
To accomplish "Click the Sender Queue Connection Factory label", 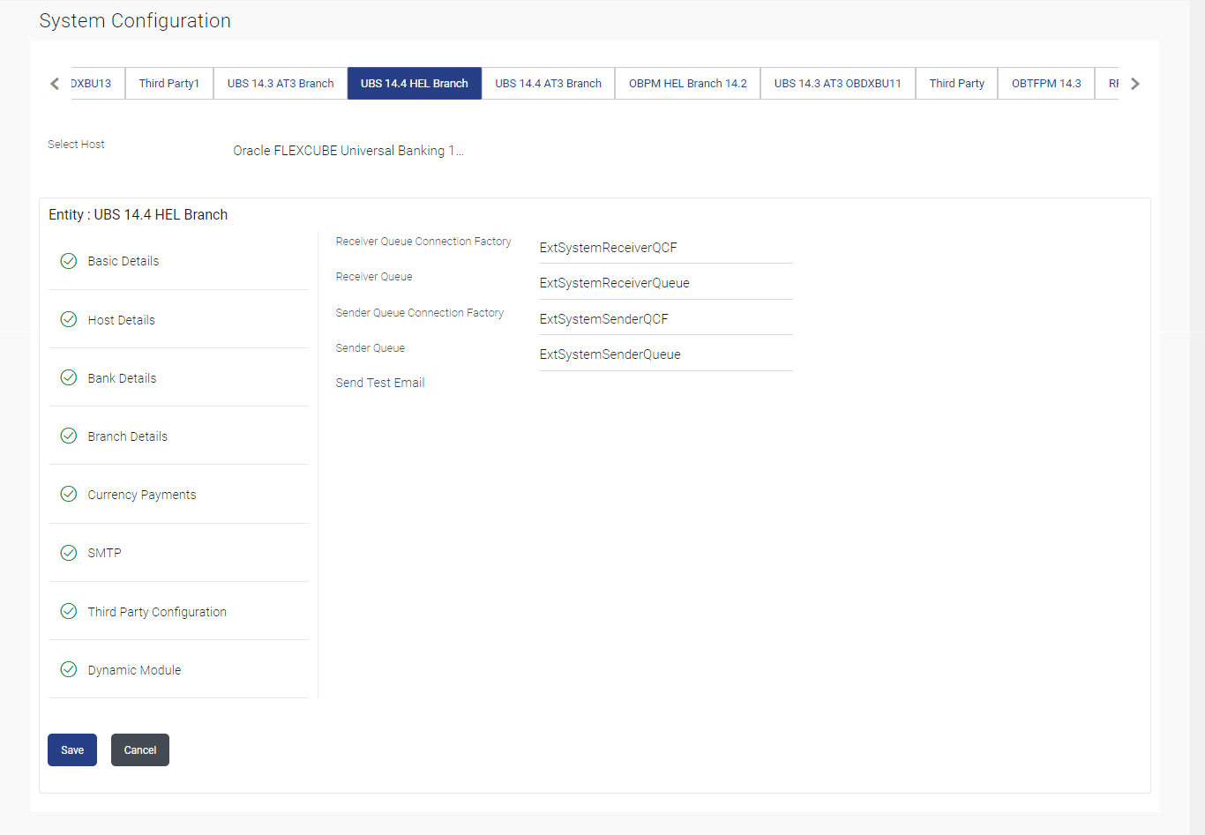I will [x=420, y=312].
